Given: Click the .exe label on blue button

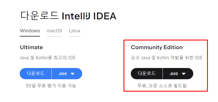Looking at the screenshot, I should click(x=62, y=74).
